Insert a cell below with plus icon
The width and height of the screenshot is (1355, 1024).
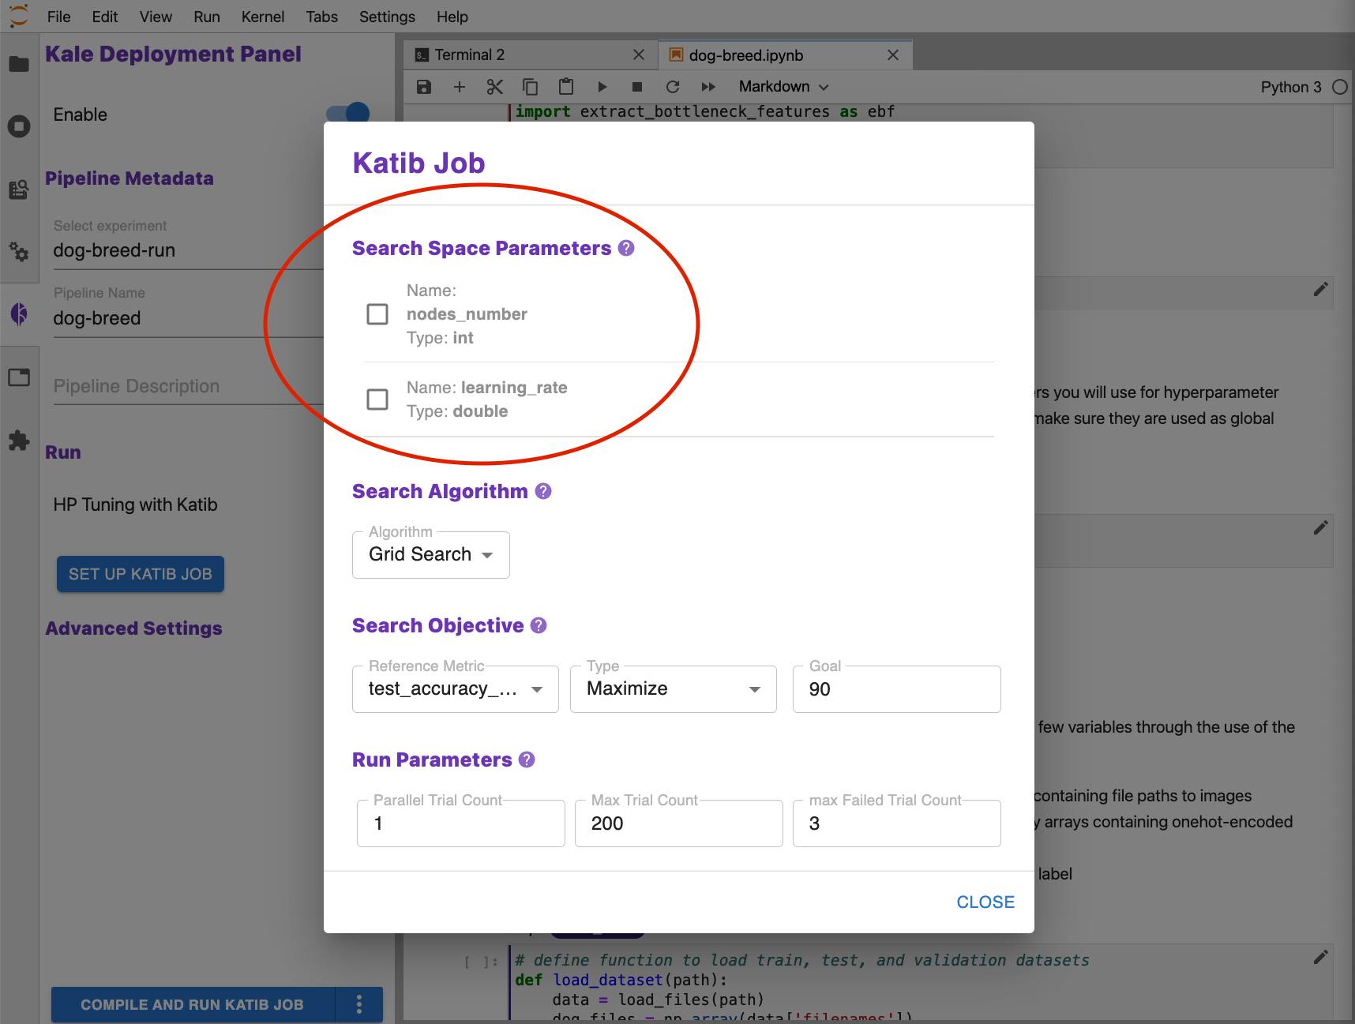(460, 87)
